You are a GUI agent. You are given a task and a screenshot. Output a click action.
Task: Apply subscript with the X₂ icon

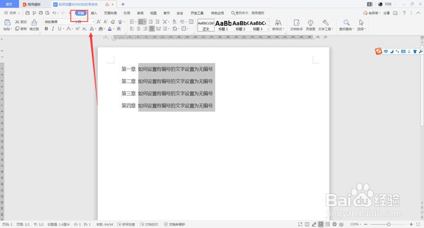pos(84,29)
